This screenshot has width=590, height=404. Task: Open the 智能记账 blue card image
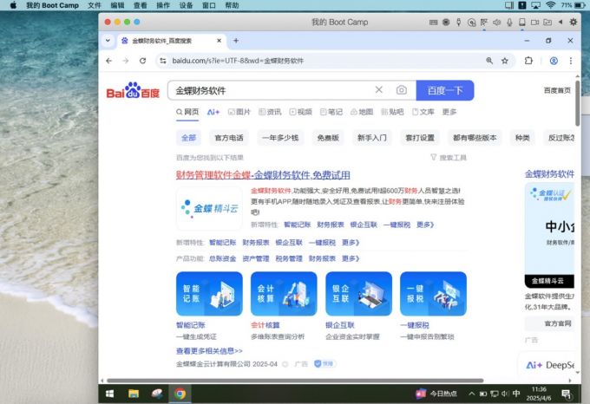(x=209, y=294)
